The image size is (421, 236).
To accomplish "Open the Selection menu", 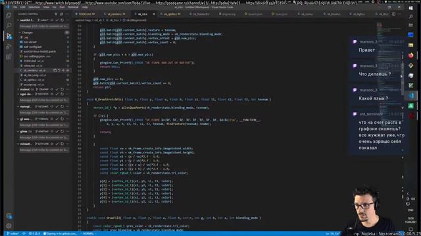I will [34, 7].
